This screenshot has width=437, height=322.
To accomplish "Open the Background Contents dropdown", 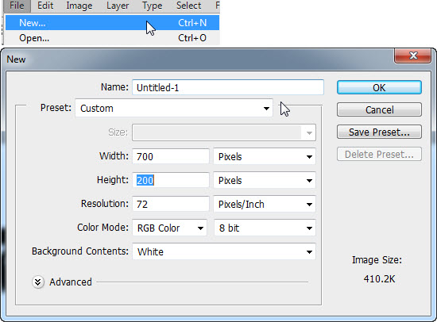I will pos(224,252).
